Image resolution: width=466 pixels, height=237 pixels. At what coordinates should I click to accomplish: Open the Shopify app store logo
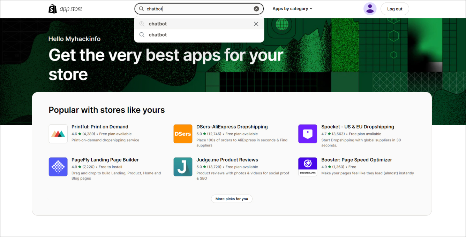(65, 9)
